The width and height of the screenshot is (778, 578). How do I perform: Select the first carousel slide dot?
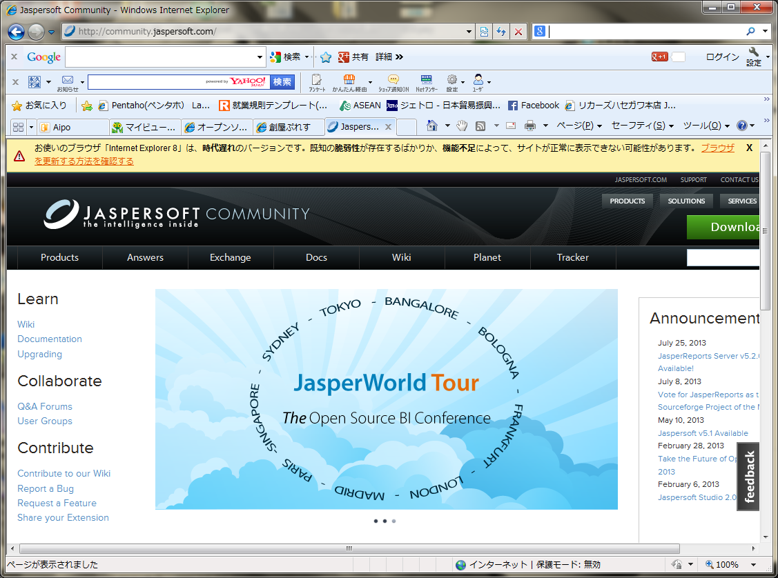[376, 521]
